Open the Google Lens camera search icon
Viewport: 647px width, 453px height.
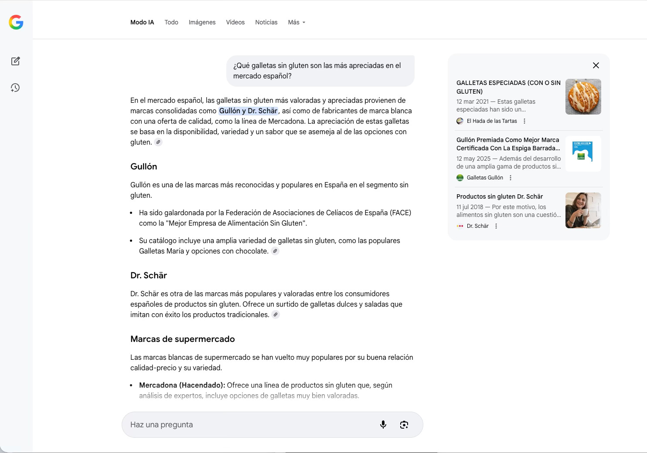tap(404, 425)
